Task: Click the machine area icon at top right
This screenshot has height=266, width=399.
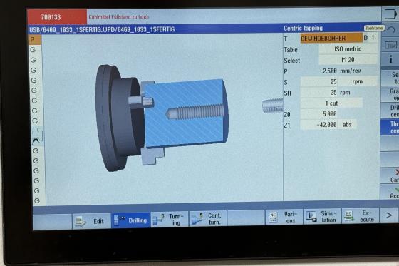Action: [390, 14]
